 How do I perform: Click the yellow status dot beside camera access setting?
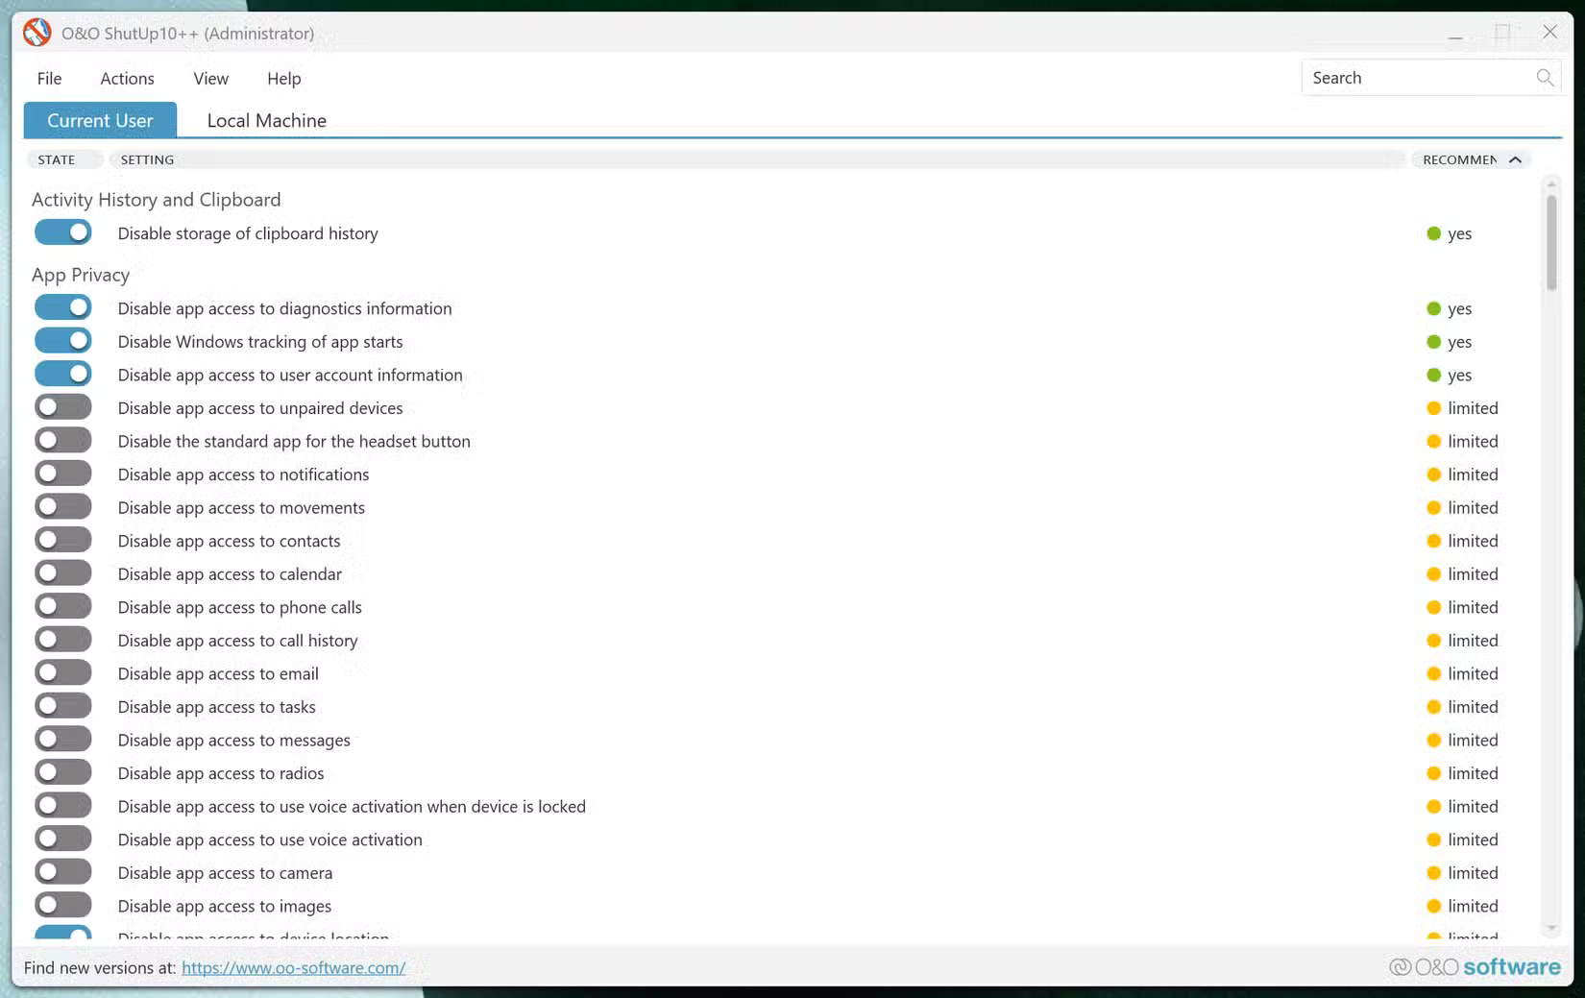[1432, 872]
